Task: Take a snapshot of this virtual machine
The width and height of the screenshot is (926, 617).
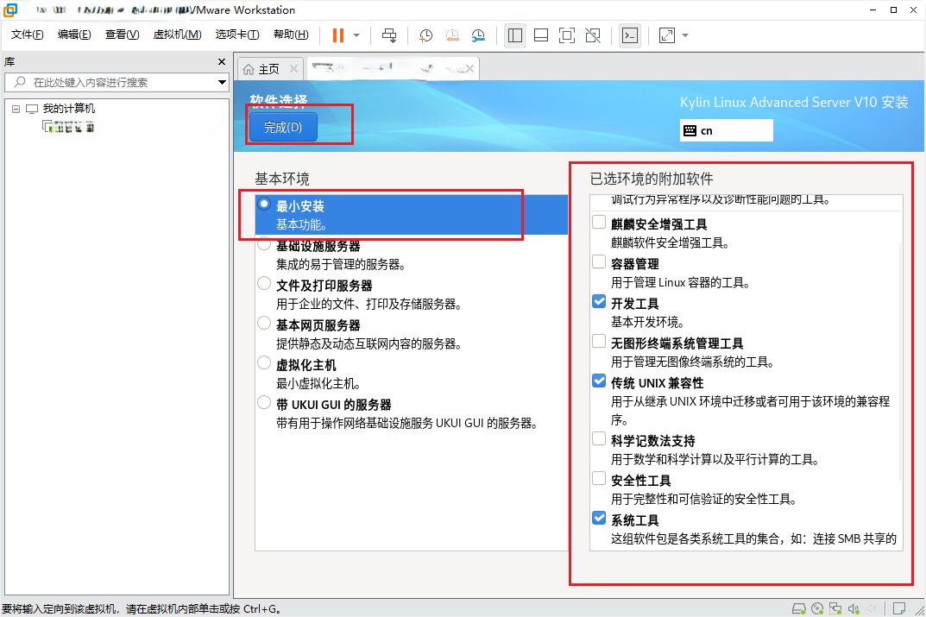Action: [x=425, y=35]
